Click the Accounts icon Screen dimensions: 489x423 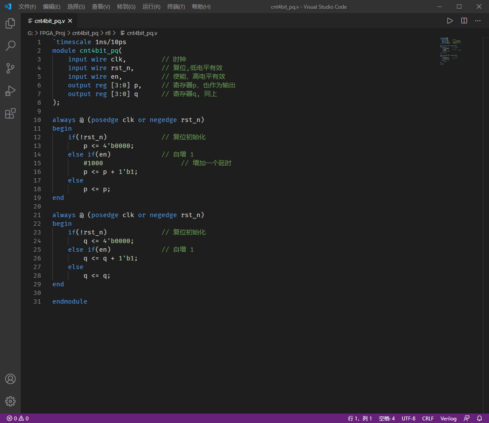(10, 379)
